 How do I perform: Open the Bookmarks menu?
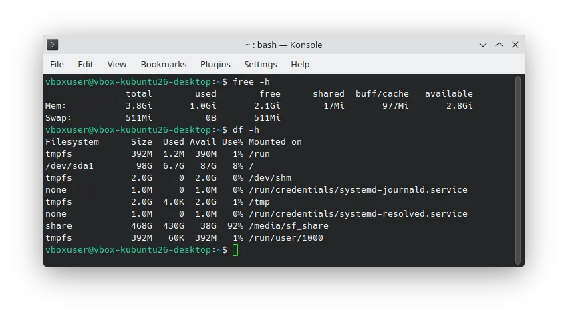(x=163, y=64)
